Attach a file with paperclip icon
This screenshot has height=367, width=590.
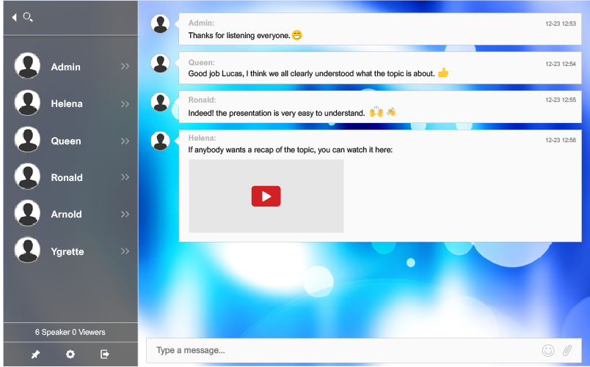(x=567, y=351)
